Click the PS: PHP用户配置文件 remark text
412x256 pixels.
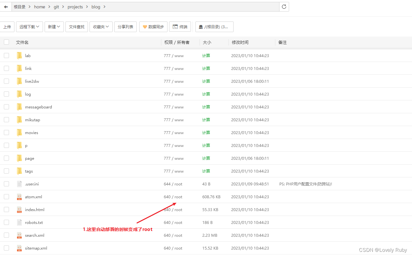pos(306,184)
